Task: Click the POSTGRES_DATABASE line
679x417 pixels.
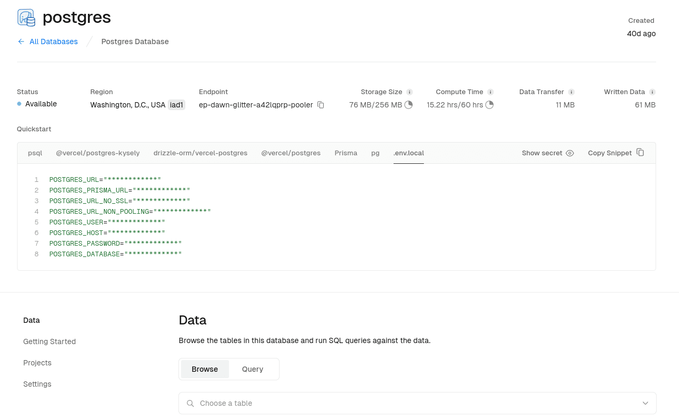Action: [116, 254]
